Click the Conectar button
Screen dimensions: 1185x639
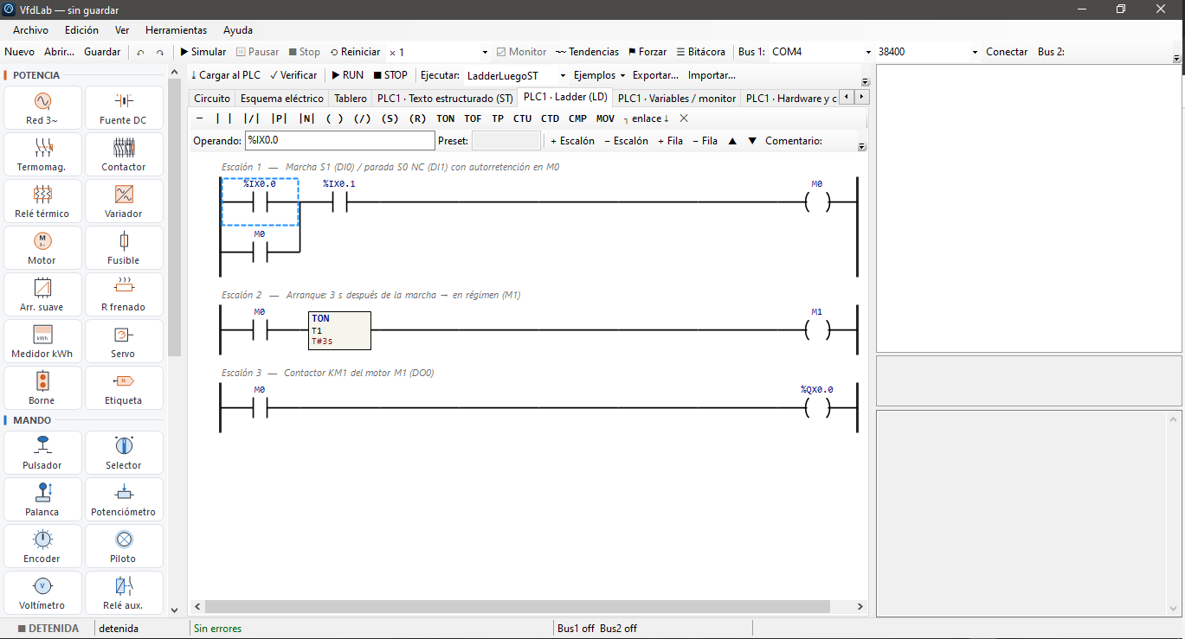point(1007,52)
